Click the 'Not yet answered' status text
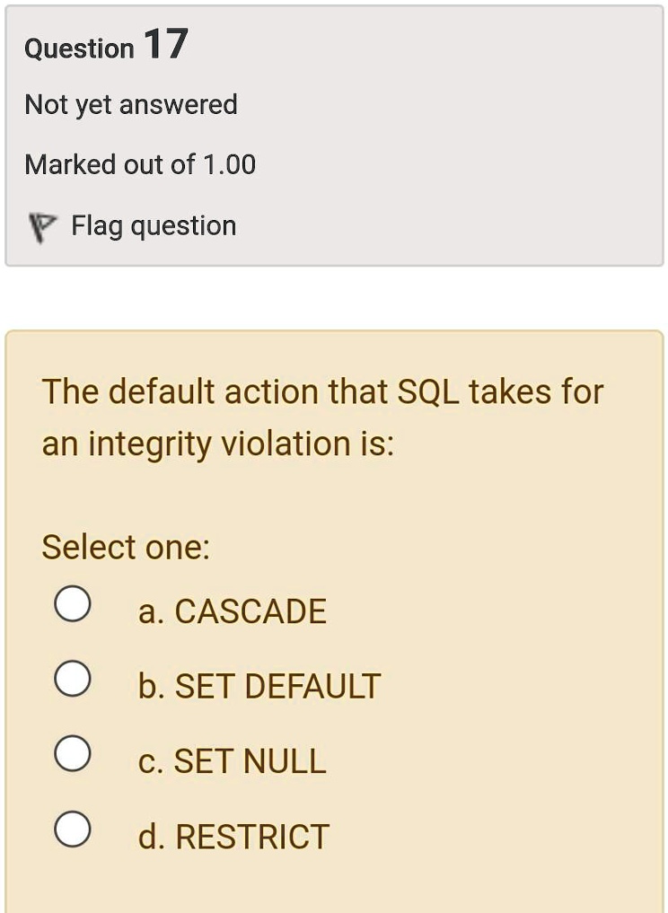 click(131, 106)
